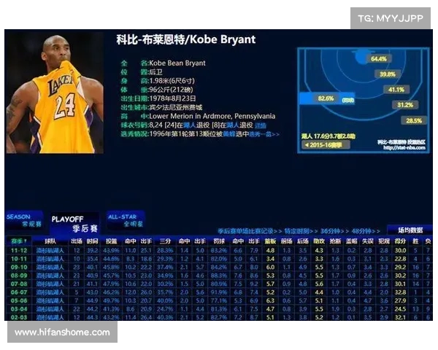Open the 02-03 season row link
Screen dimensions: 438x350
click(x=19, y=317)
